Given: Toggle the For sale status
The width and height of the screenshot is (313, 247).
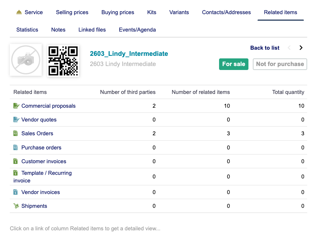Looking at the screenshot, I should pyautogui.click(x=234, y=64).
